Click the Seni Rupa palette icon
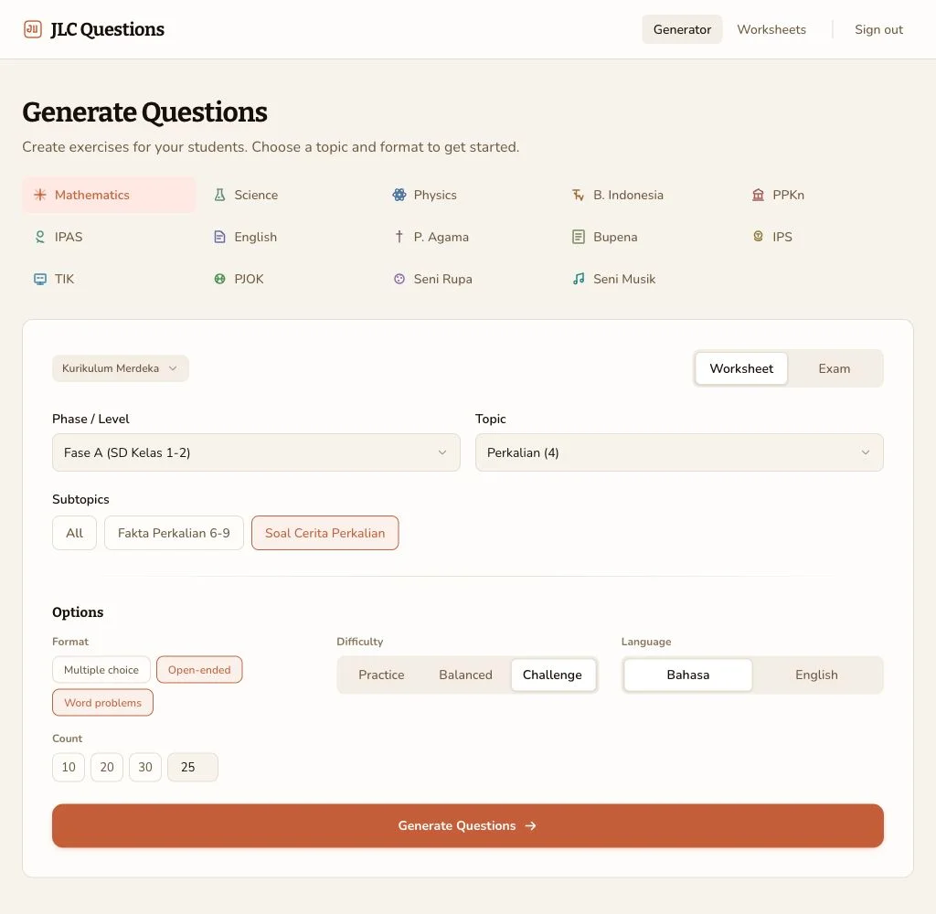 coord(399,279)
